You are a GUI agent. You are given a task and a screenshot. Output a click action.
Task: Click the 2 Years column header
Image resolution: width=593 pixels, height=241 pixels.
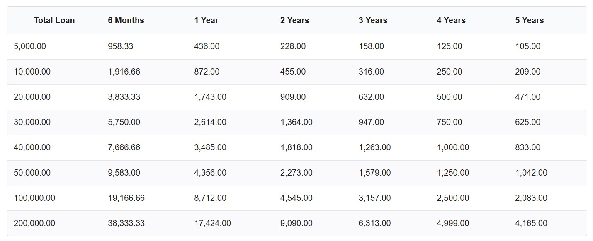pyautogui.click(x=294, y=20)
